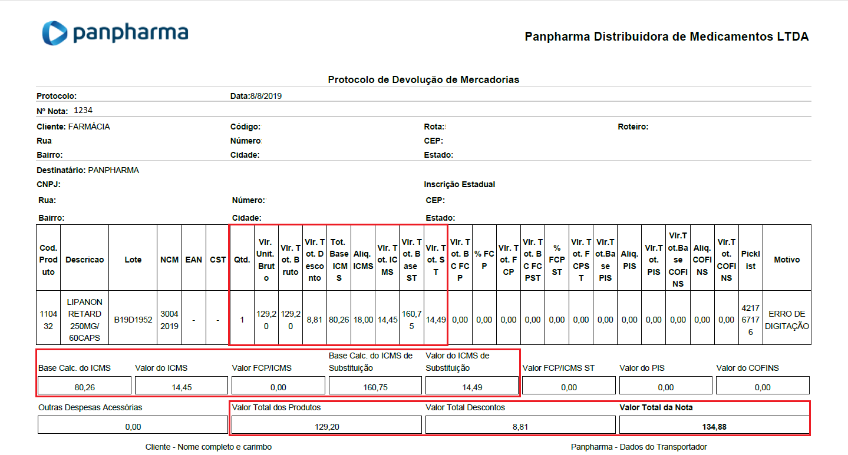
Task: Select the Valor Total da Nota box
Action: point(714,426)
